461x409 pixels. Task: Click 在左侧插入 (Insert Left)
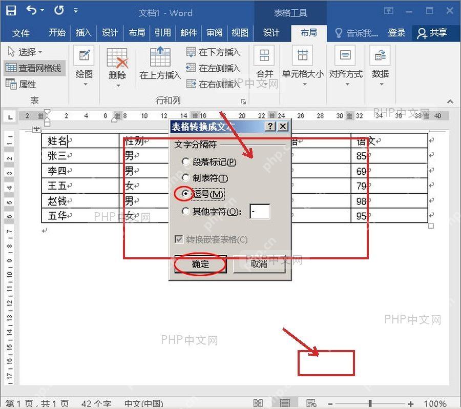point(214,68)
